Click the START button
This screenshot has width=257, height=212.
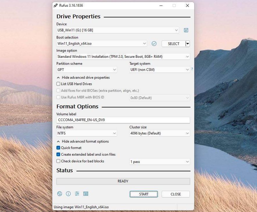[x=144, y=194]
